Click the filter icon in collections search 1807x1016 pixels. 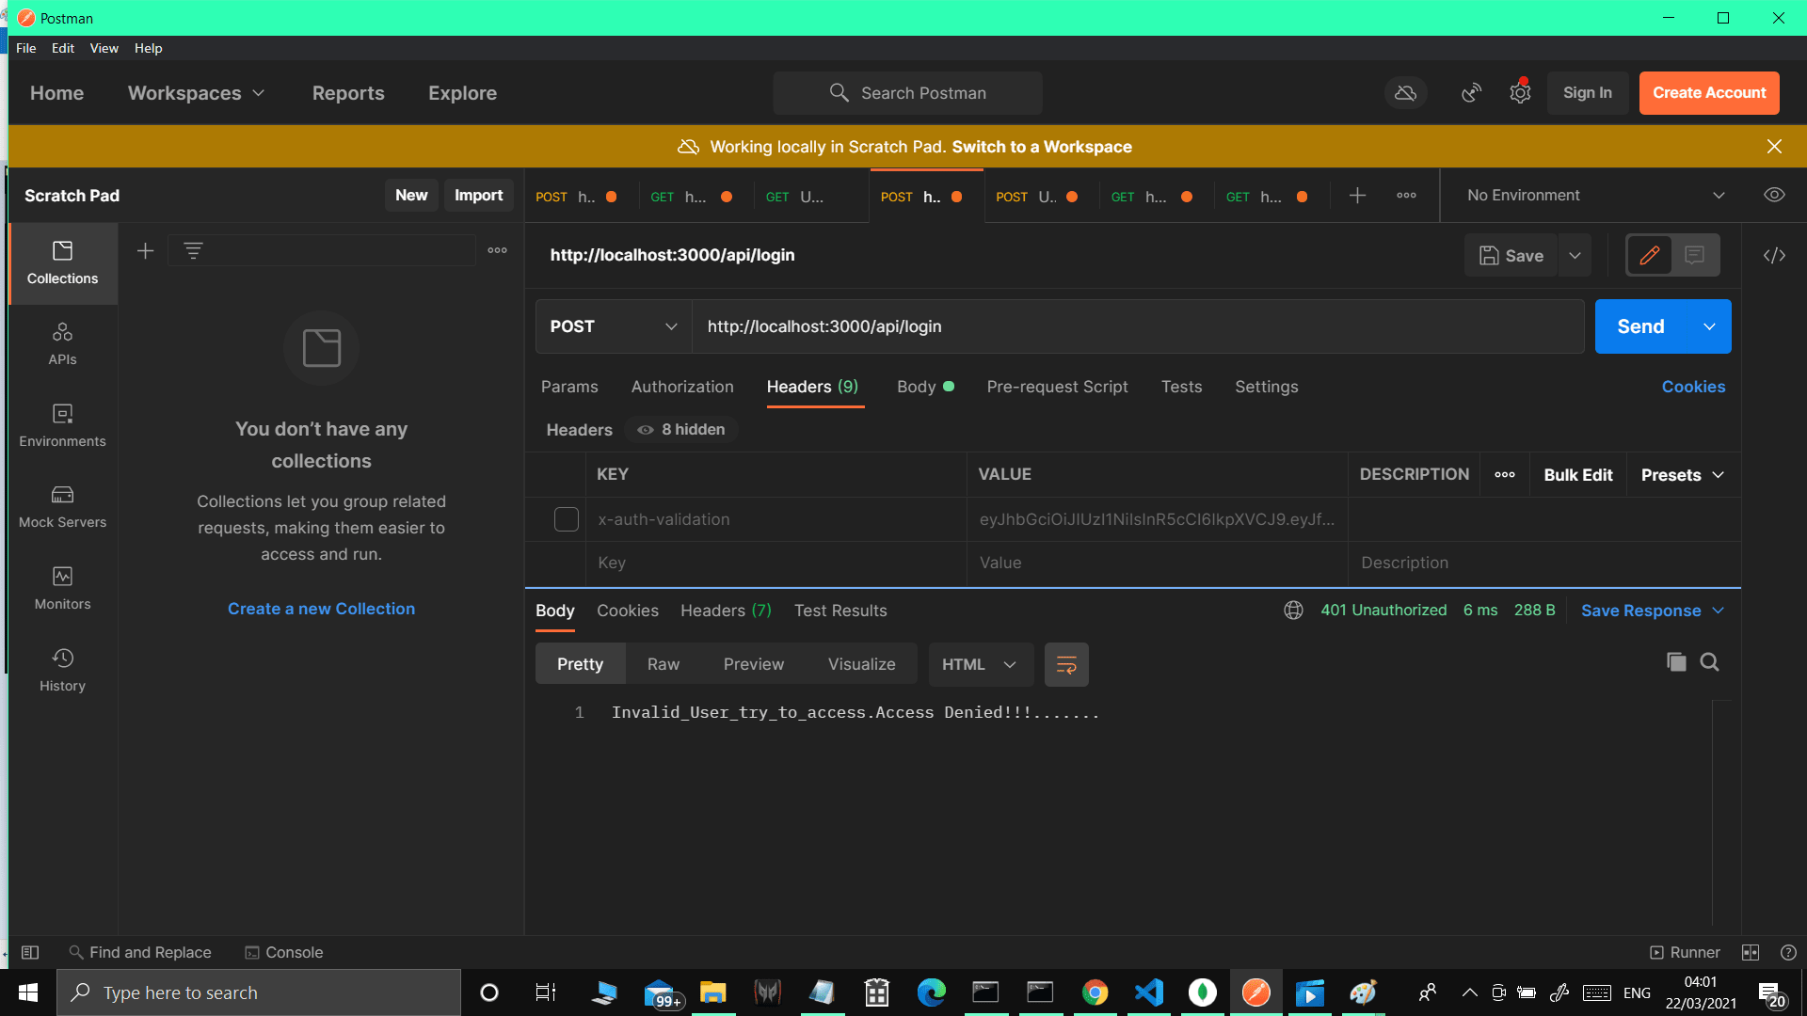pyautogui.click(x=193, y=250)
